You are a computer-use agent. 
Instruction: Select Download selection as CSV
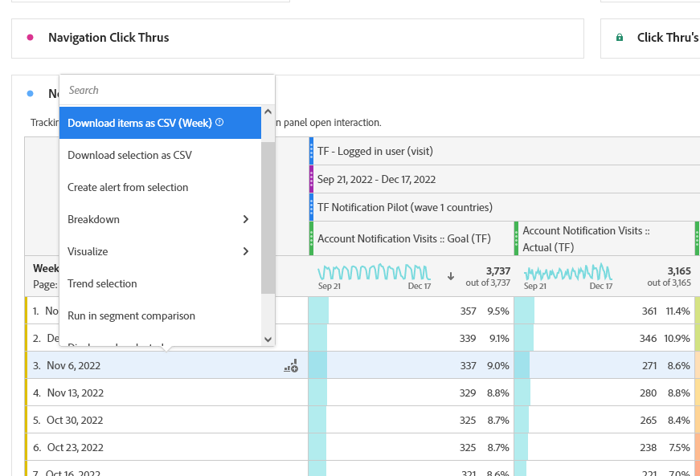pyautogui.click(x=129, y=155)
